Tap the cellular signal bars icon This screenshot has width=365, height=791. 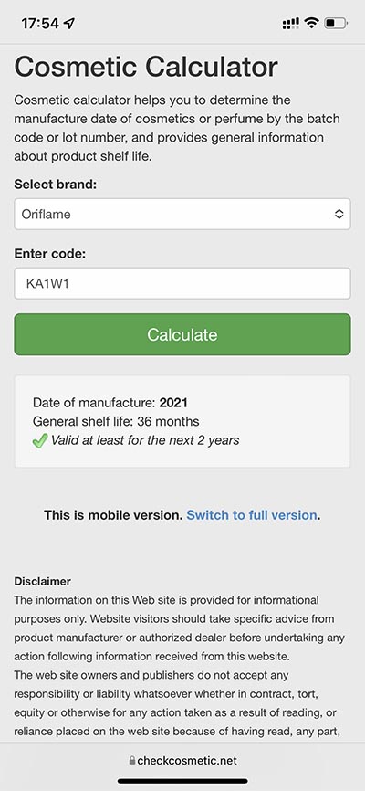click(290, 23)
